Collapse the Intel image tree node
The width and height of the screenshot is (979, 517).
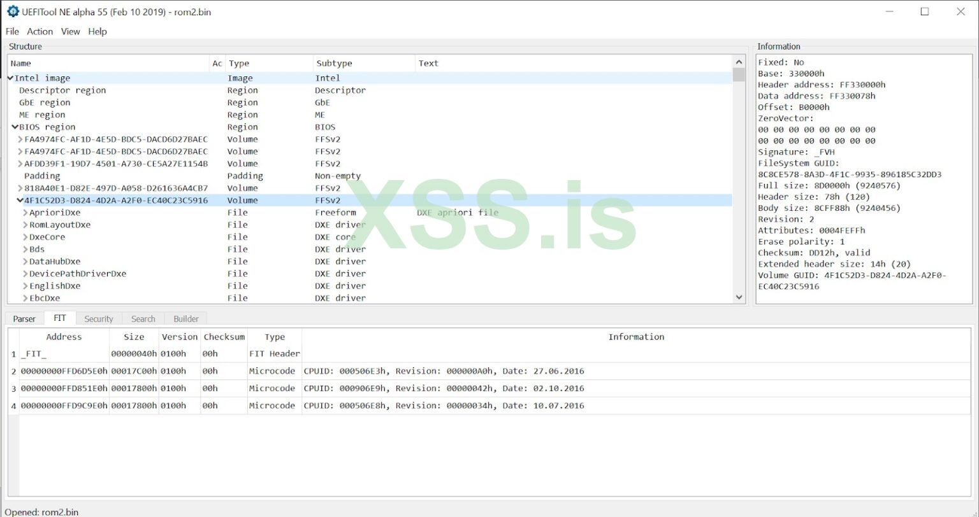pos(10,78)
